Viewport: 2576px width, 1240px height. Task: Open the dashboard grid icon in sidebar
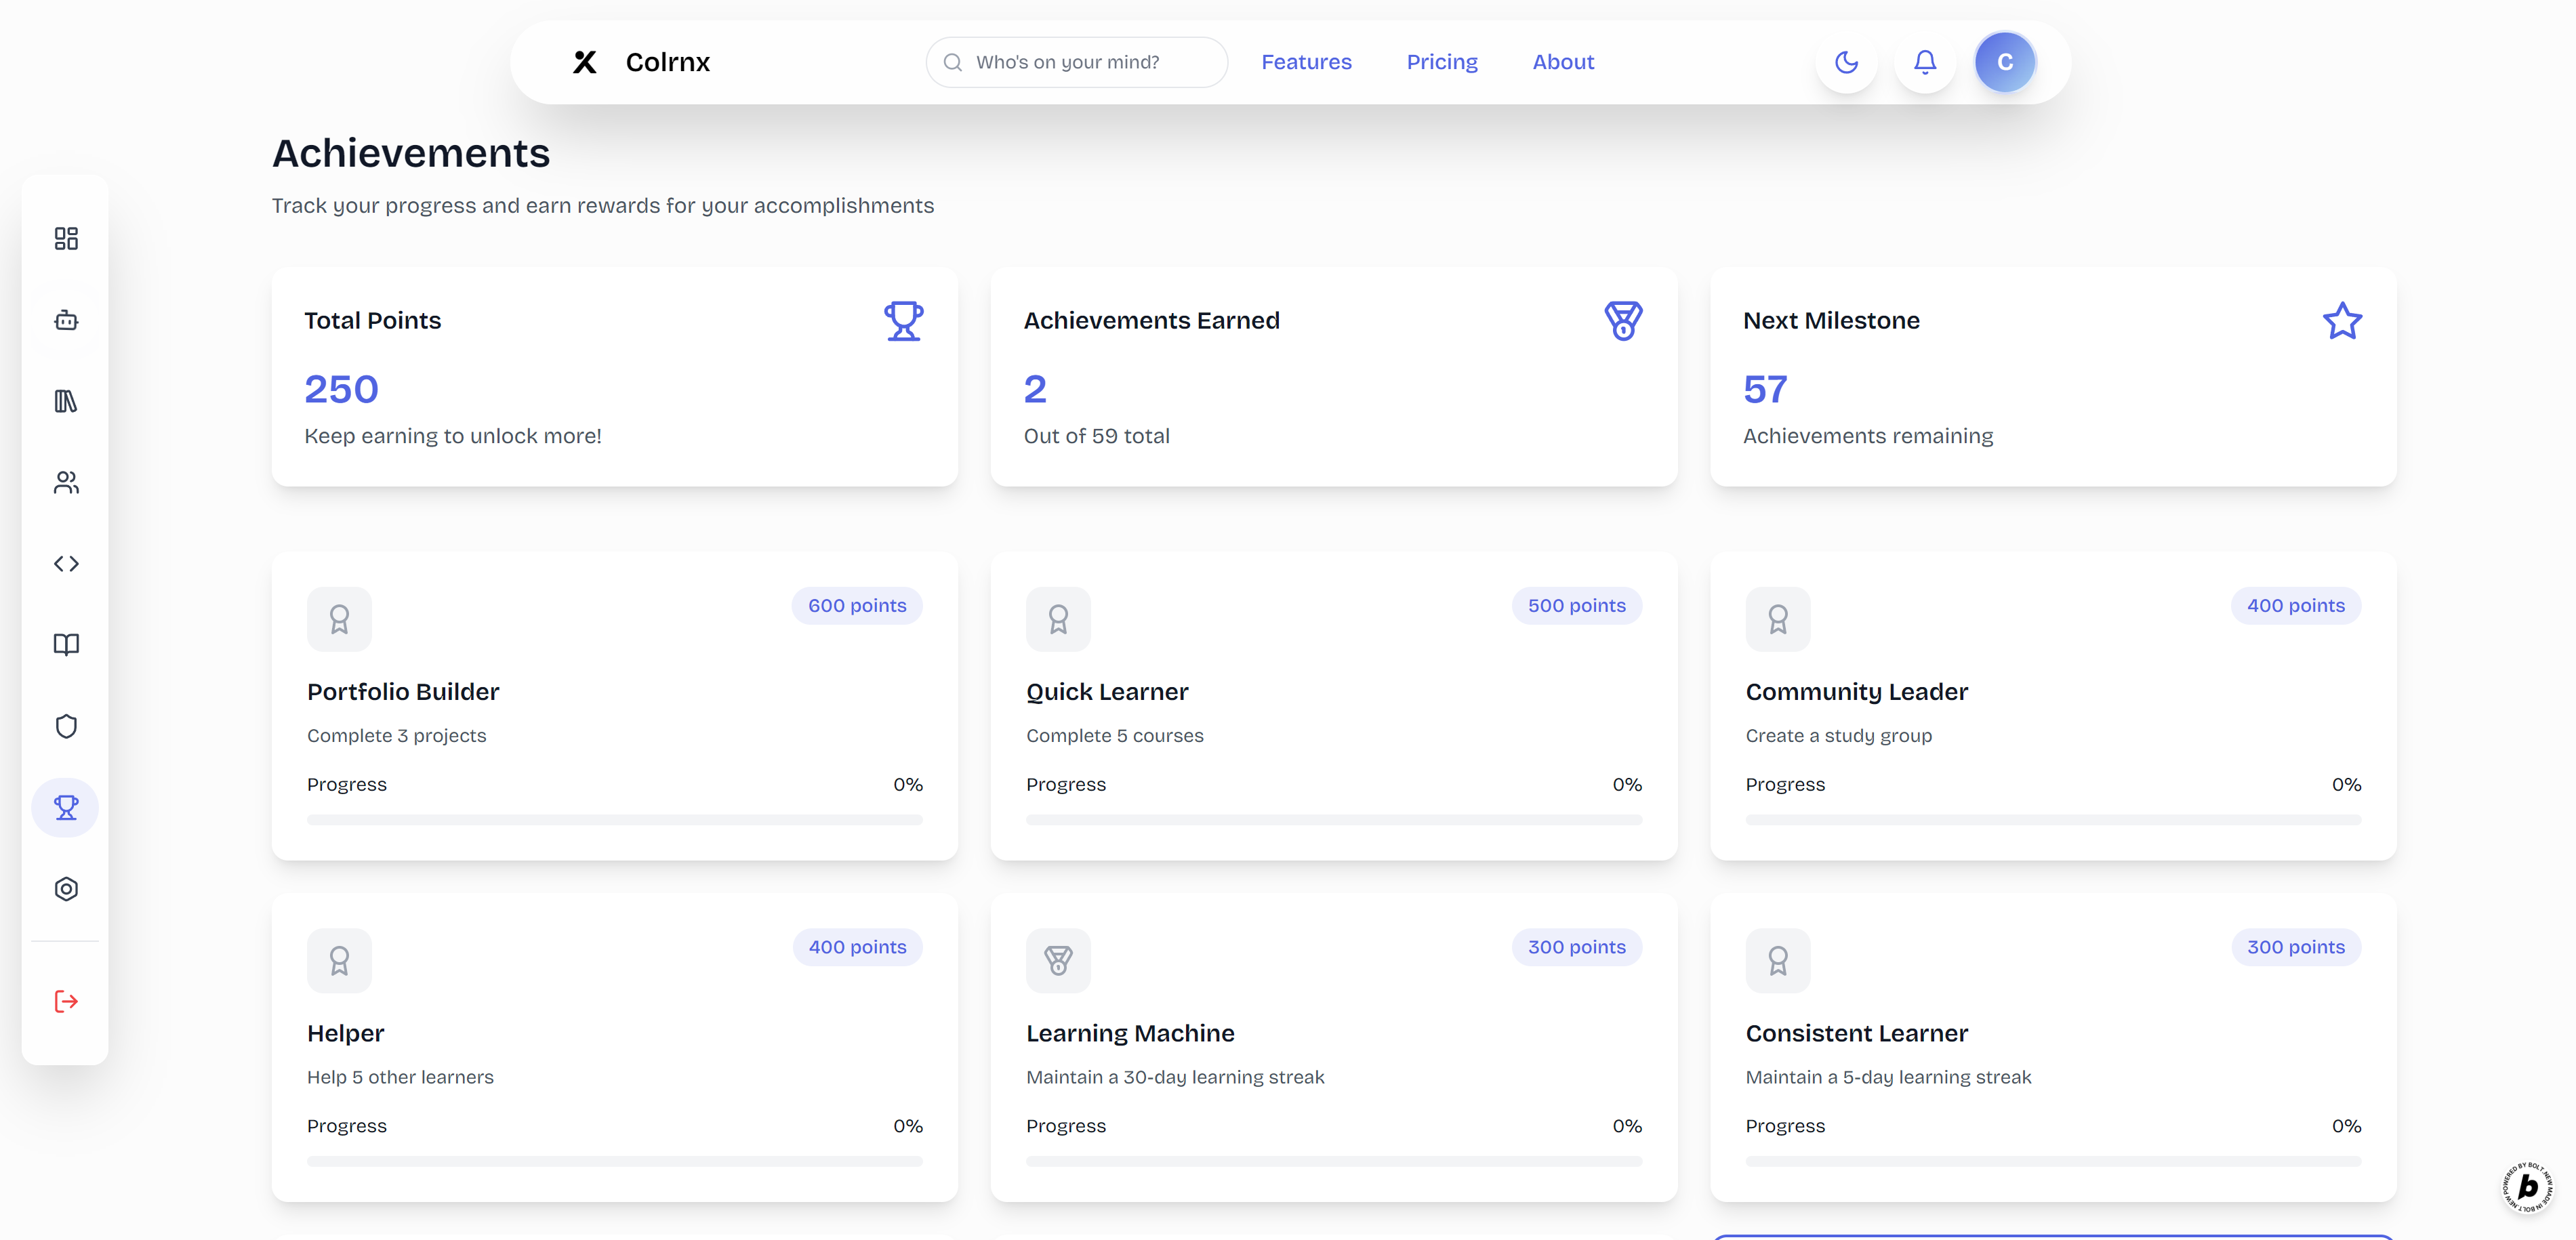tap(66, 238)
